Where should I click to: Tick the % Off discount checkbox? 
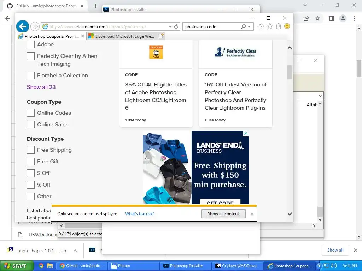coord(31,185)
